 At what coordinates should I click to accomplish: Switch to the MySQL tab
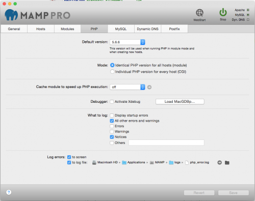tap(121, 29)
